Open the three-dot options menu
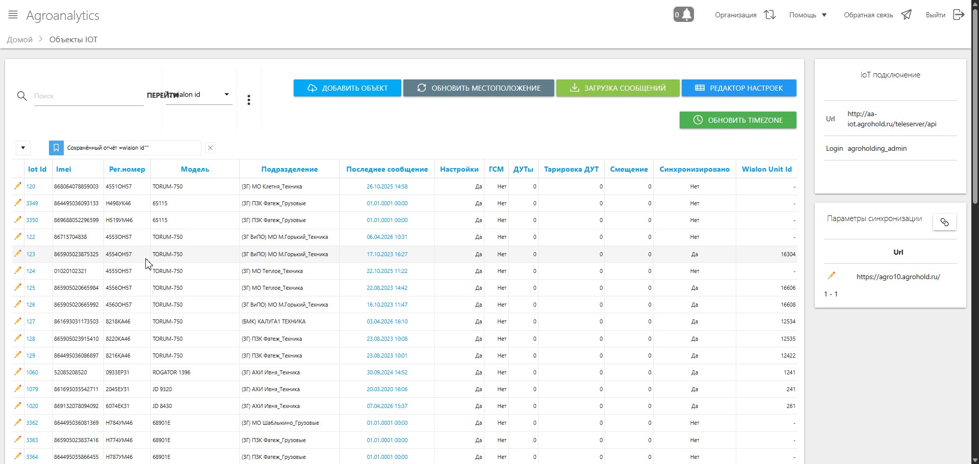The height and width of the screenshot is (464, 979). 249,100
